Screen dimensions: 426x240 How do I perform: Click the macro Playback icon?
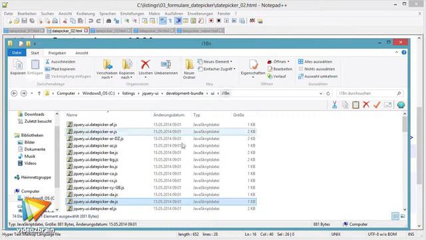(x=226, y=21)
